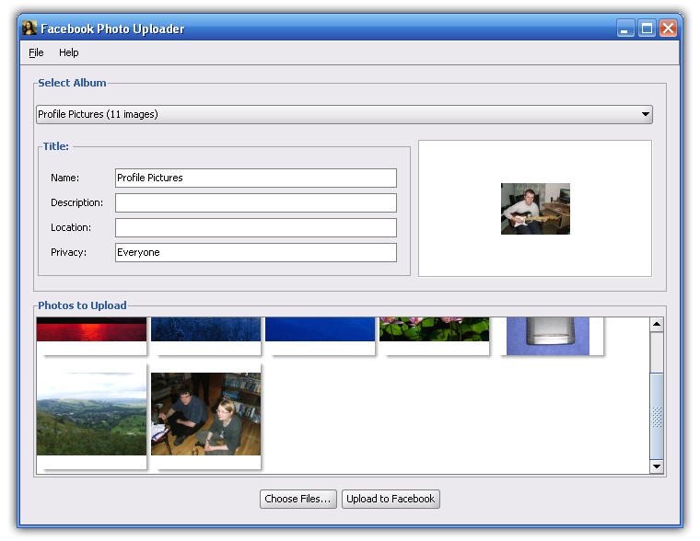Click Upload to Facebook button
Viewport: 700px width, 541px height.
click(x=391, y=499)
